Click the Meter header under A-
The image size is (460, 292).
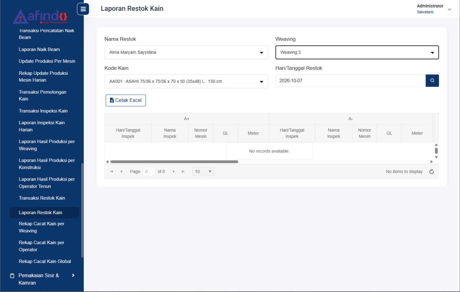pos(417,133)
